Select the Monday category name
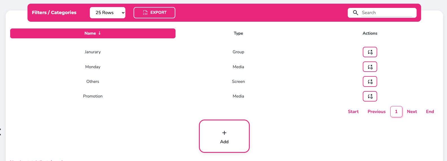 click(93, 67)
